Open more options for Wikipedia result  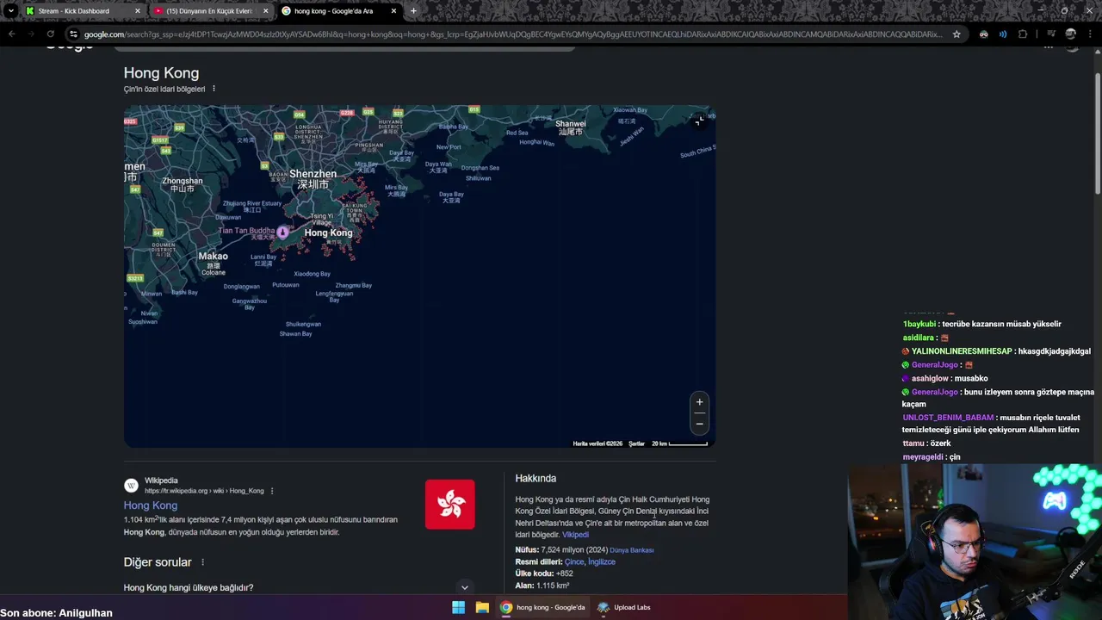point(272,491)
